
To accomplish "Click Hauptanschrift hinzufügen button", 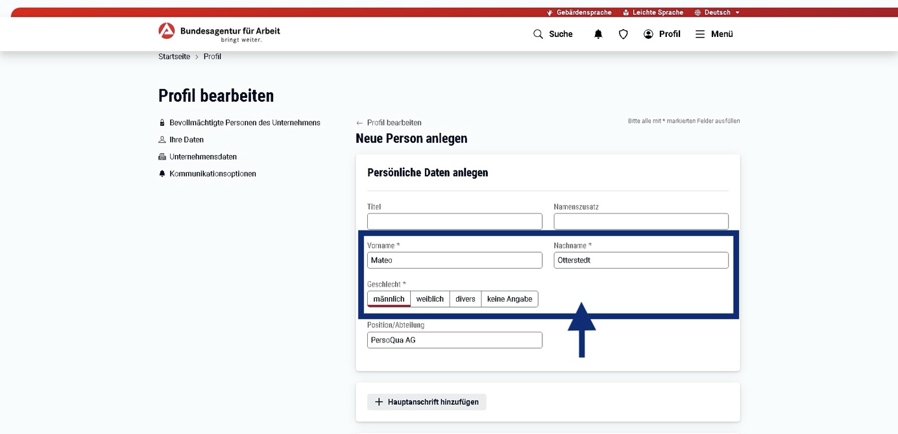I will pos(427,402).
